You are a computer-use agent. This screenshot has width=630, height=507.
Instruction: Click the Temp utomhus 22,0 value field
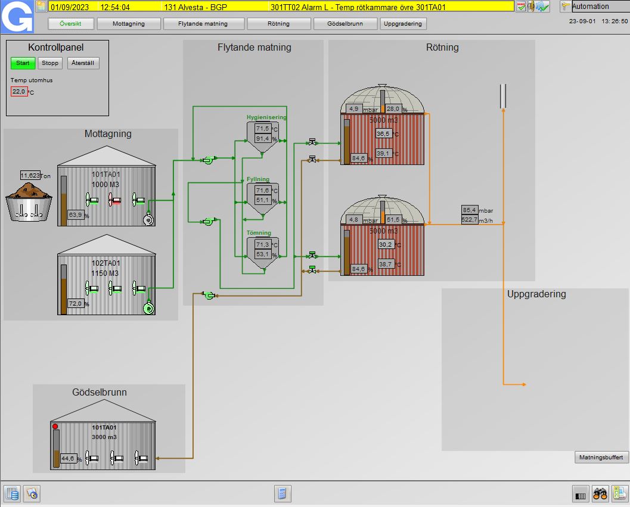coord(19,92)
